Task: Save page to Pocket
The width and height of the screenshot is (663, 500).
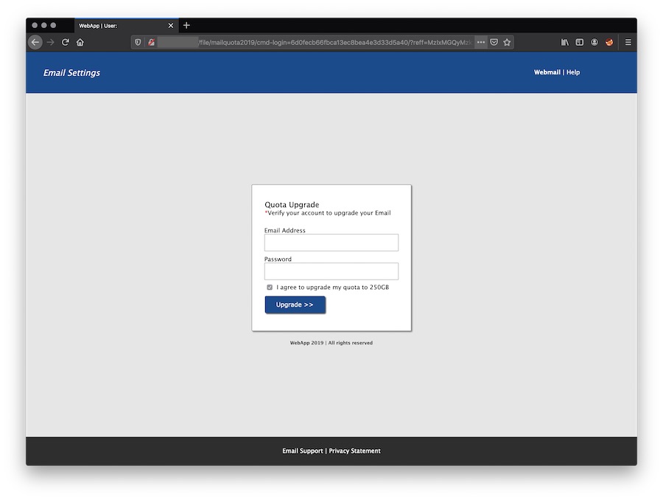Action: coord(494,42)
